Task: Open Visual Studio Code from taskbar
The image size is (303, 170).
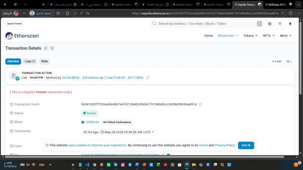Action: pos(87,165)
